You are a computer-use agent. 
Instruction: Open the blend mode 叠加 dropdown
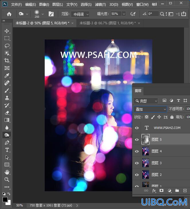point(150,109)
